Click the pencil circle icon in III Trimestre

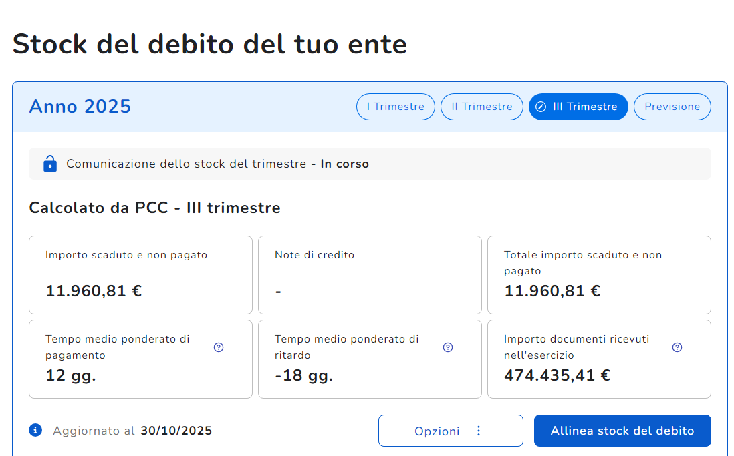541,107
